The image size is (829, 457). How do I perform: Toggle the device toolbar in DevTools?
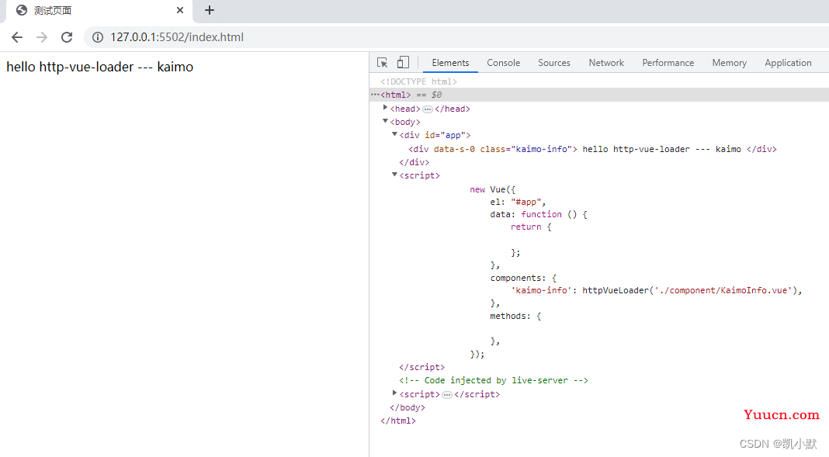pos(403,62)
